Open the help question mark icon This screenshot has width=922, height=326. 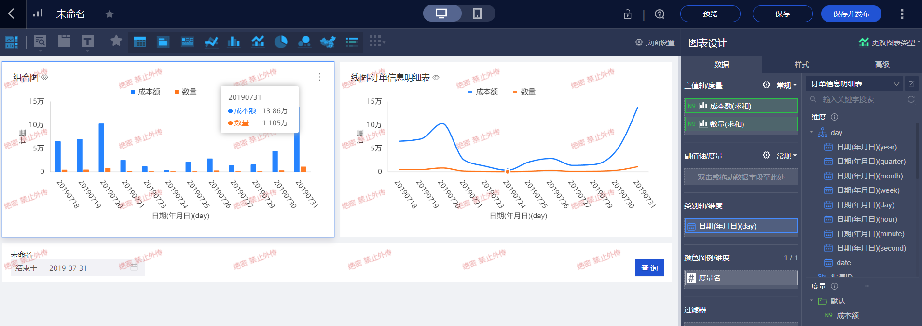tap(660, 14)
